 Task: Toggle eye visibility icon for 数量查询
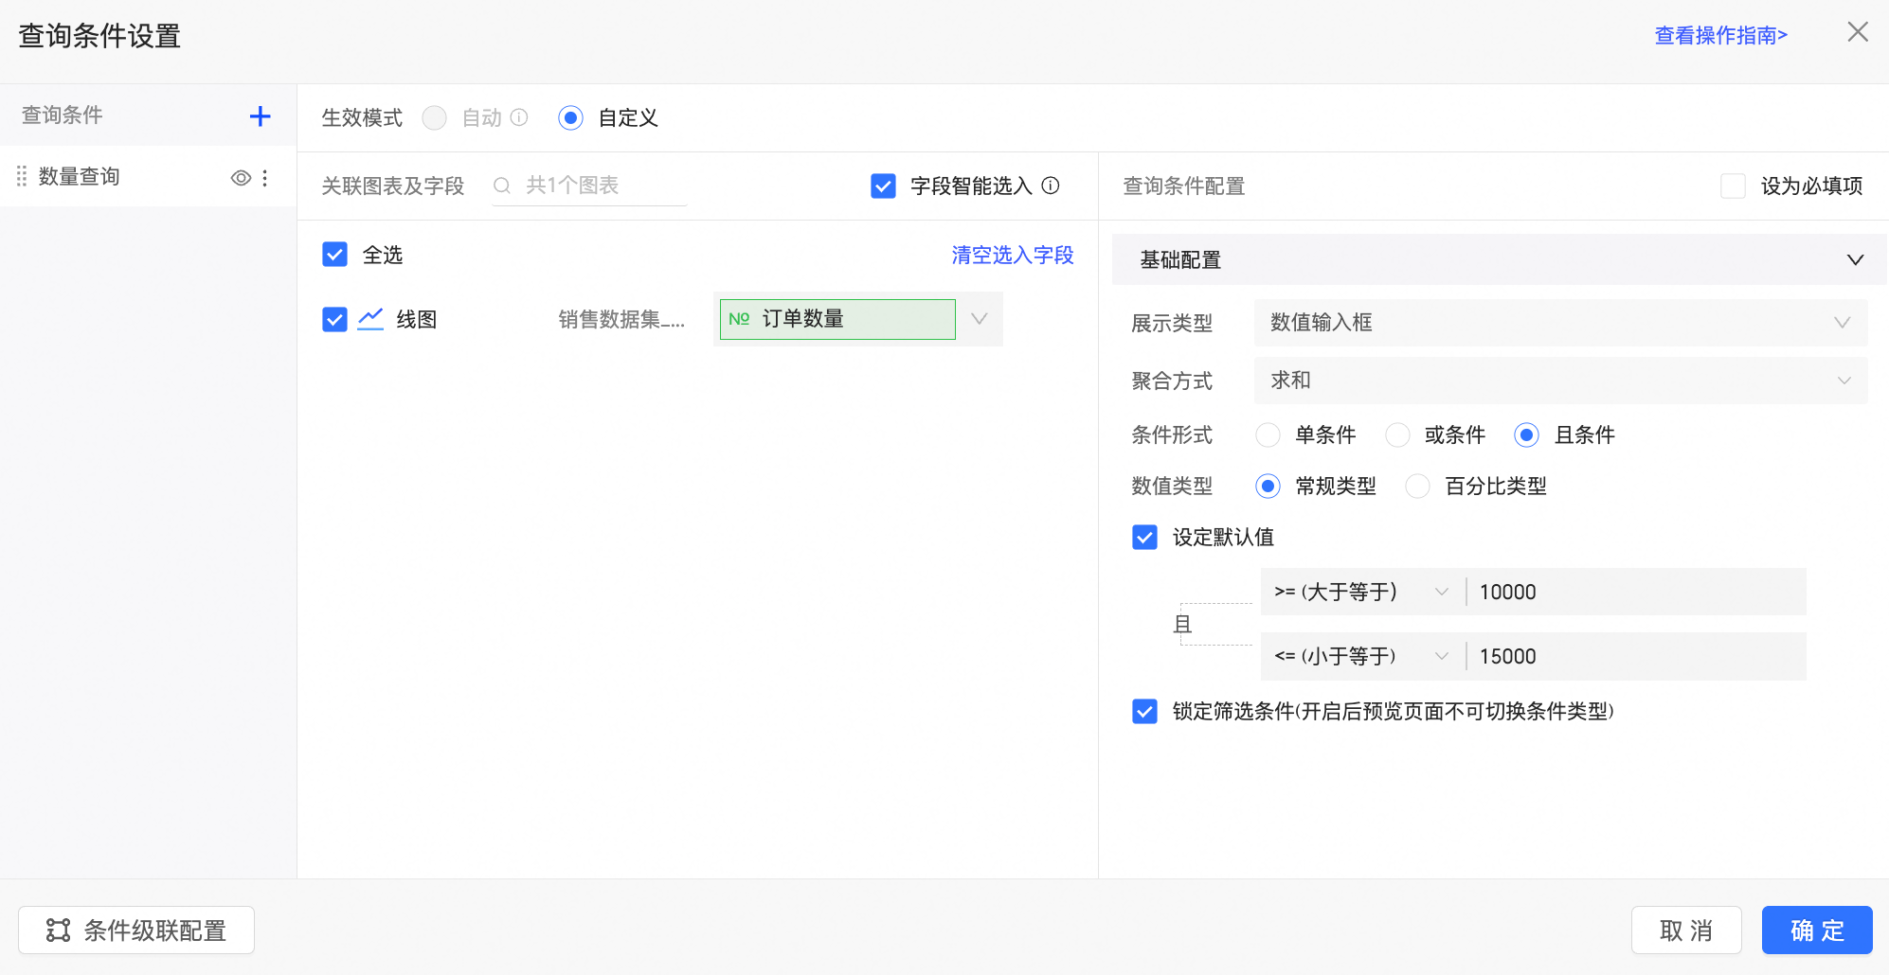[x=241, y=178]
